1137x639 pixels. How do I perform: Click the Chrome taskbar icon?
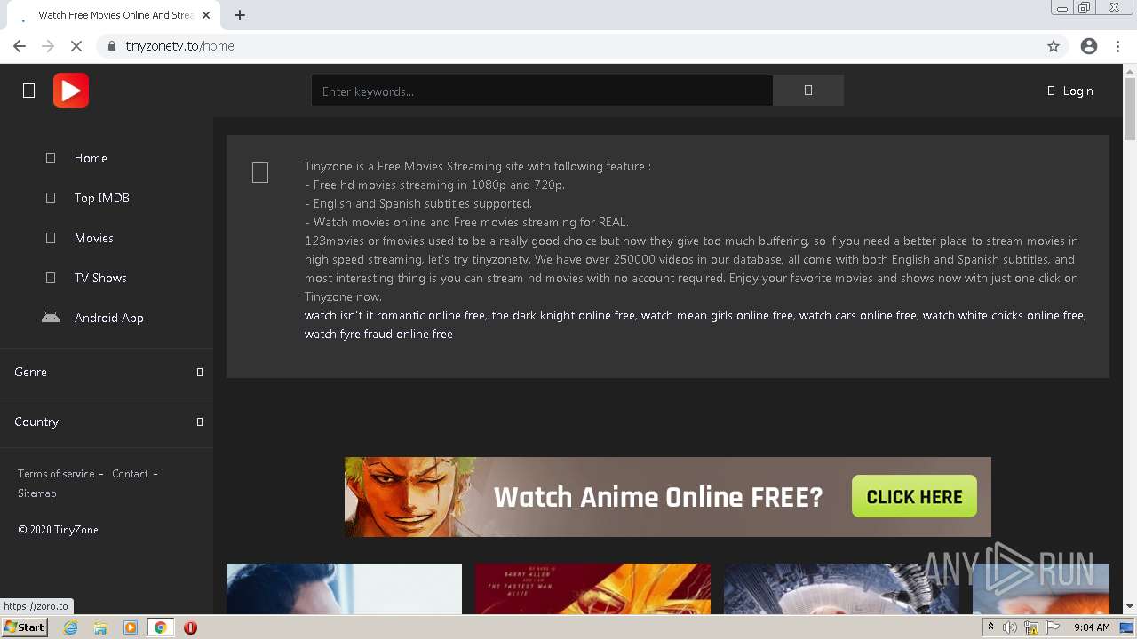160,627
